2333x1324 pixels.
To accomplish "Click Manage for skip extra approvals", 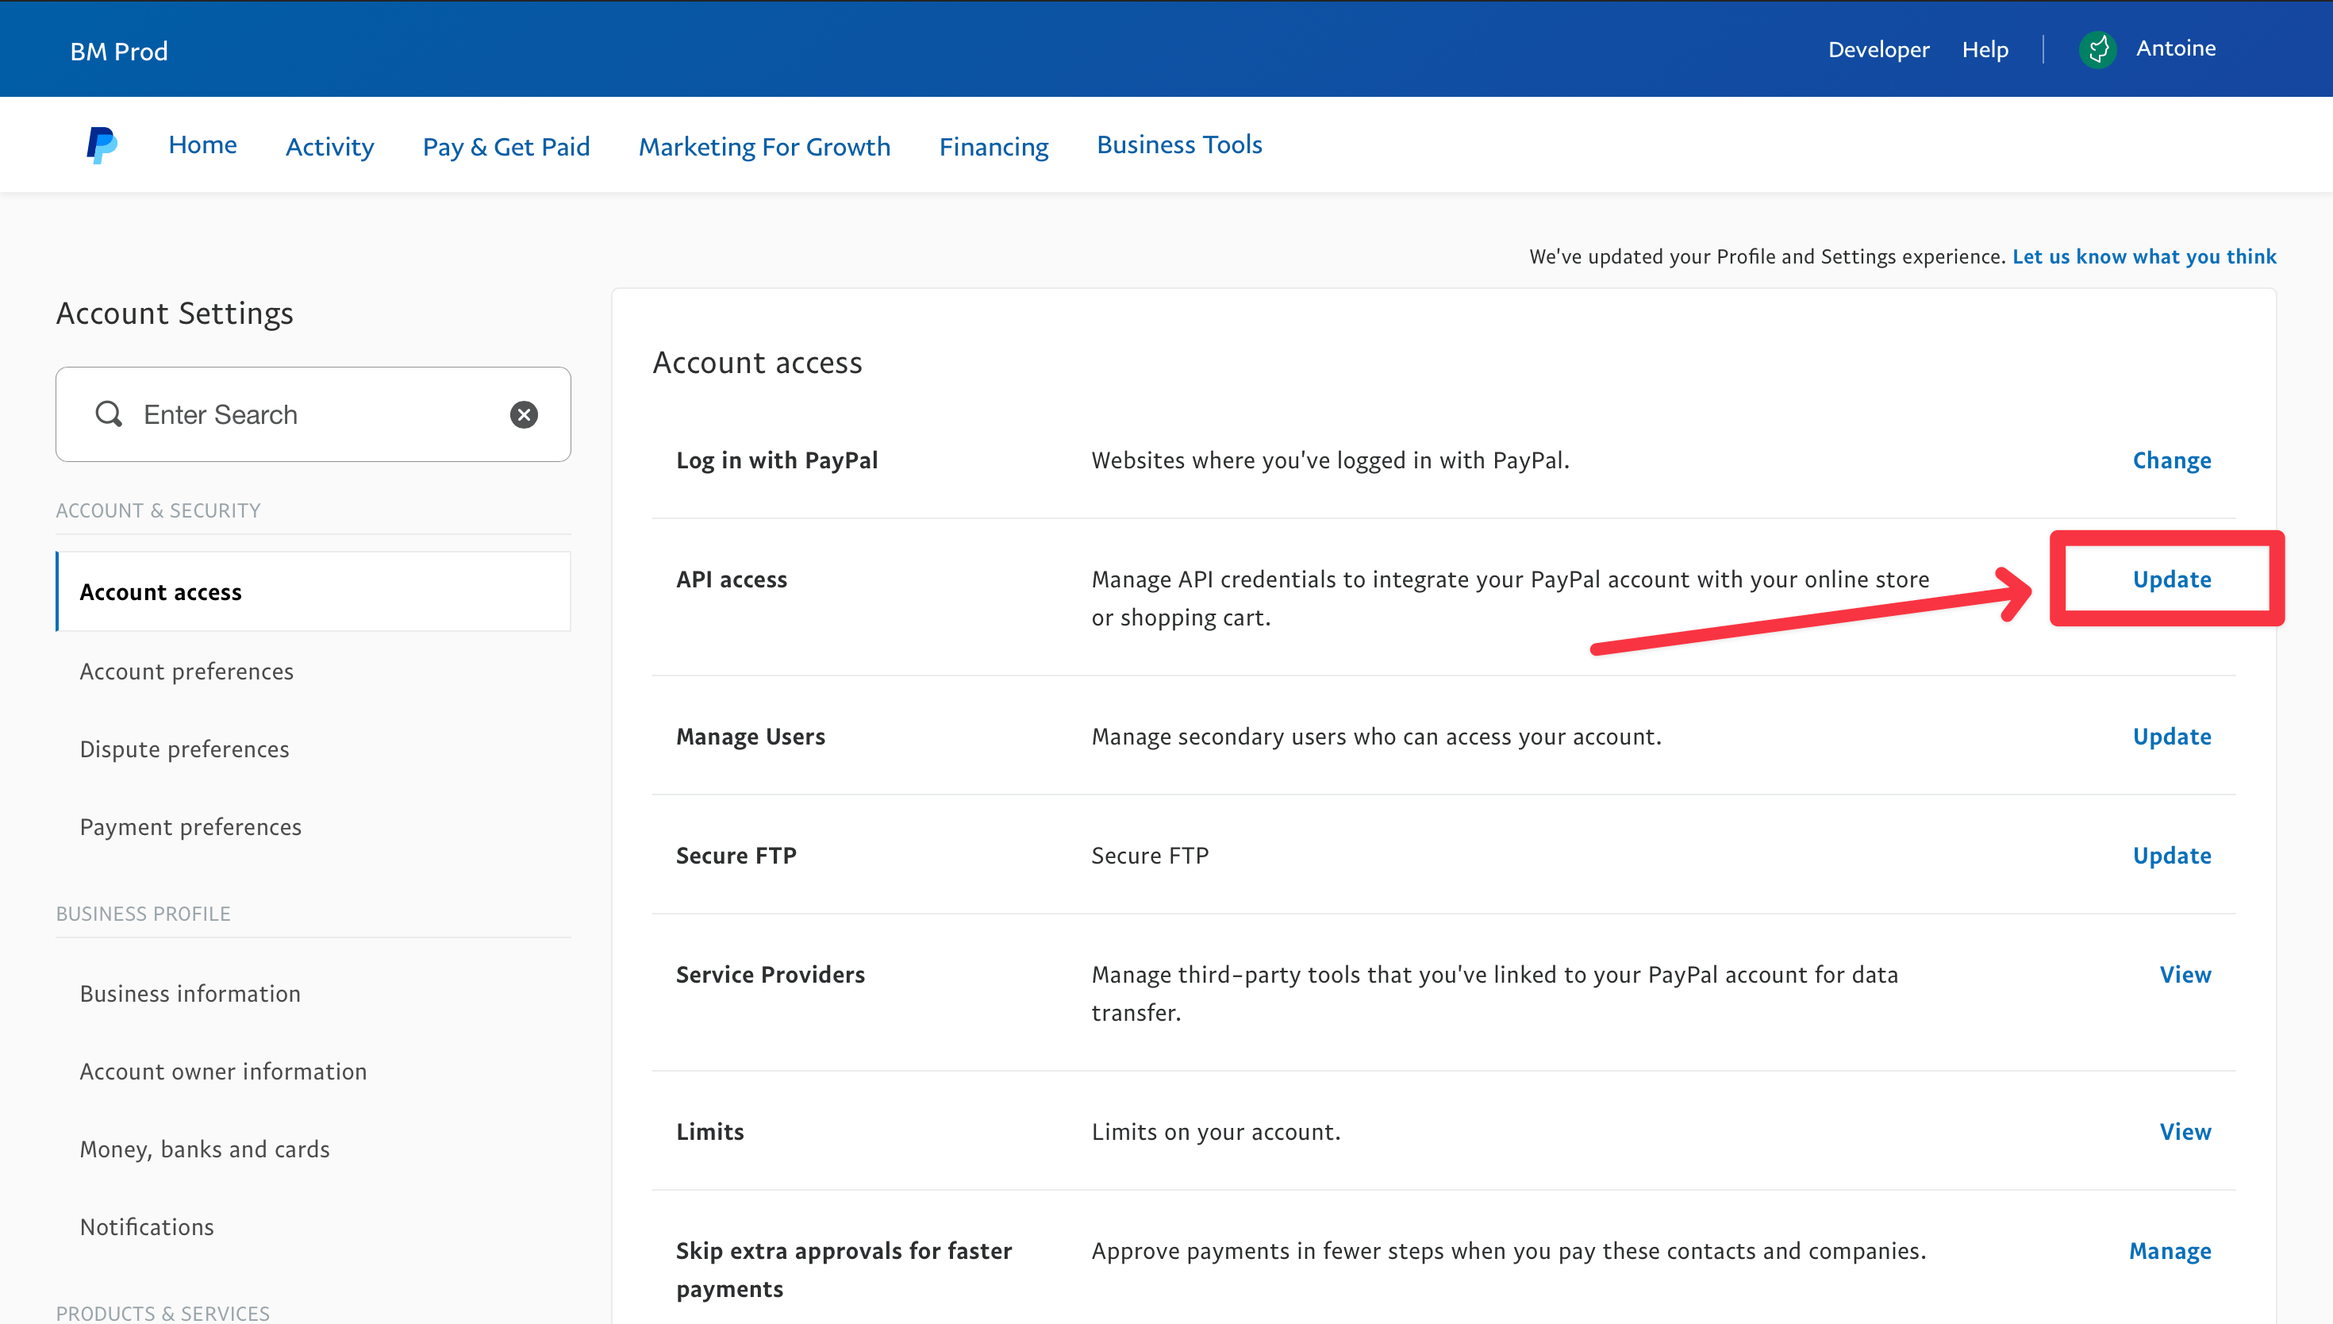I will 2170,1251.
